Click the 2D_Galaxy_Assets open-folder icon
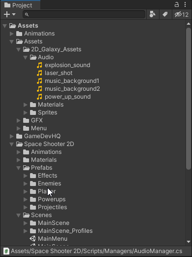The width and height of the screenshot is (192, 257). [26, 49]
